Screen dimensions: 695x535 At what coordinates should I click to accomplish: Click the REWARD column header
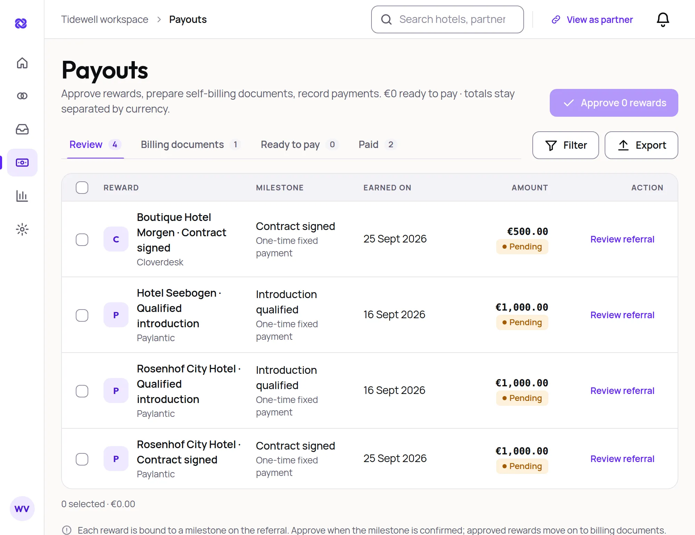121,188
